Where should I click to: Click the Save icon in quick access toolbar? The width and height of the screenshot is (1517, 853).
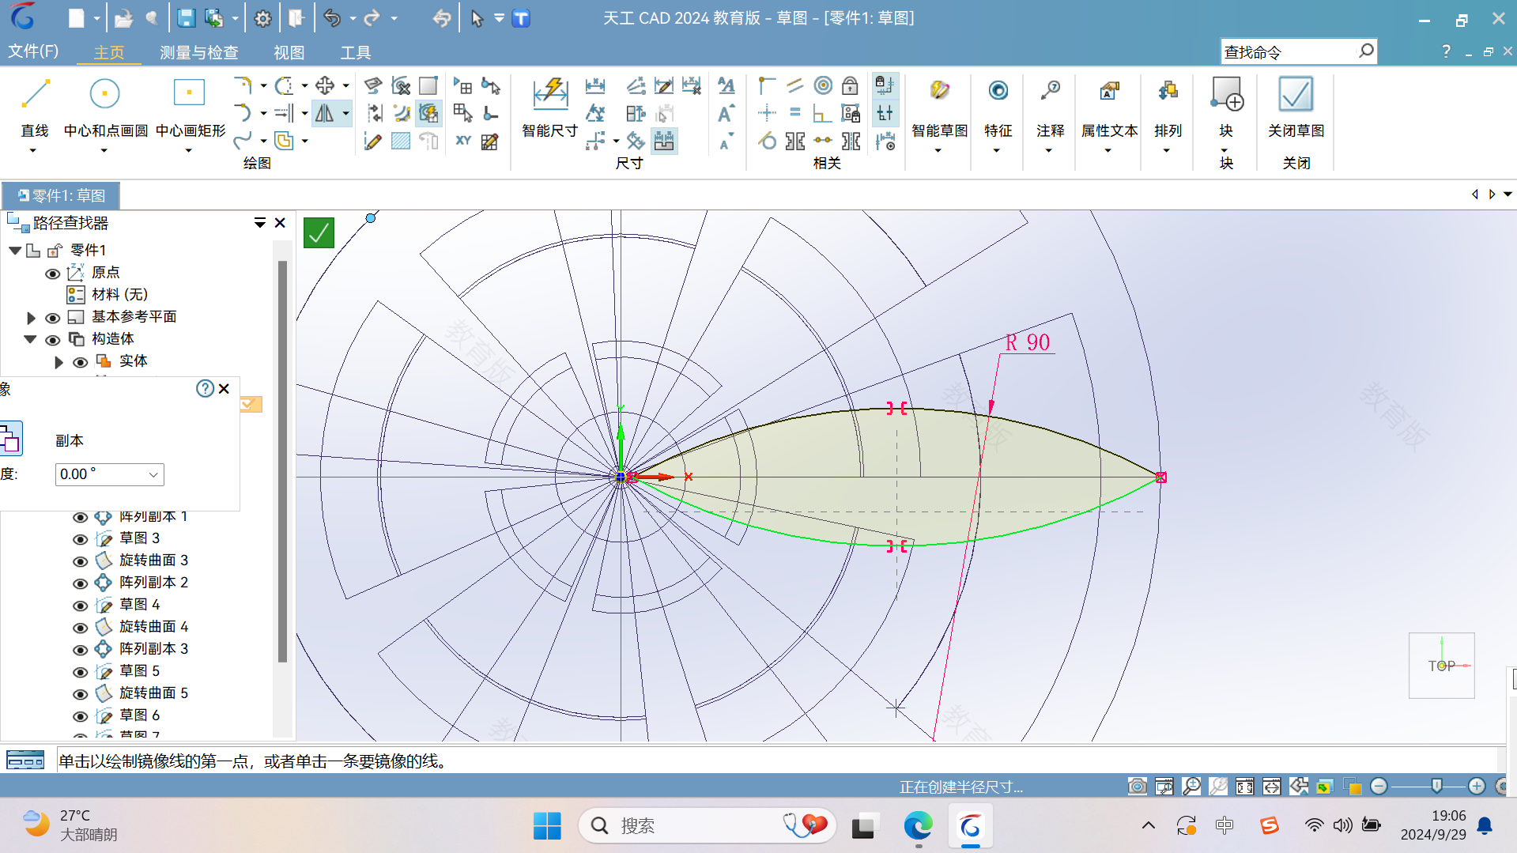click(187, 18)
